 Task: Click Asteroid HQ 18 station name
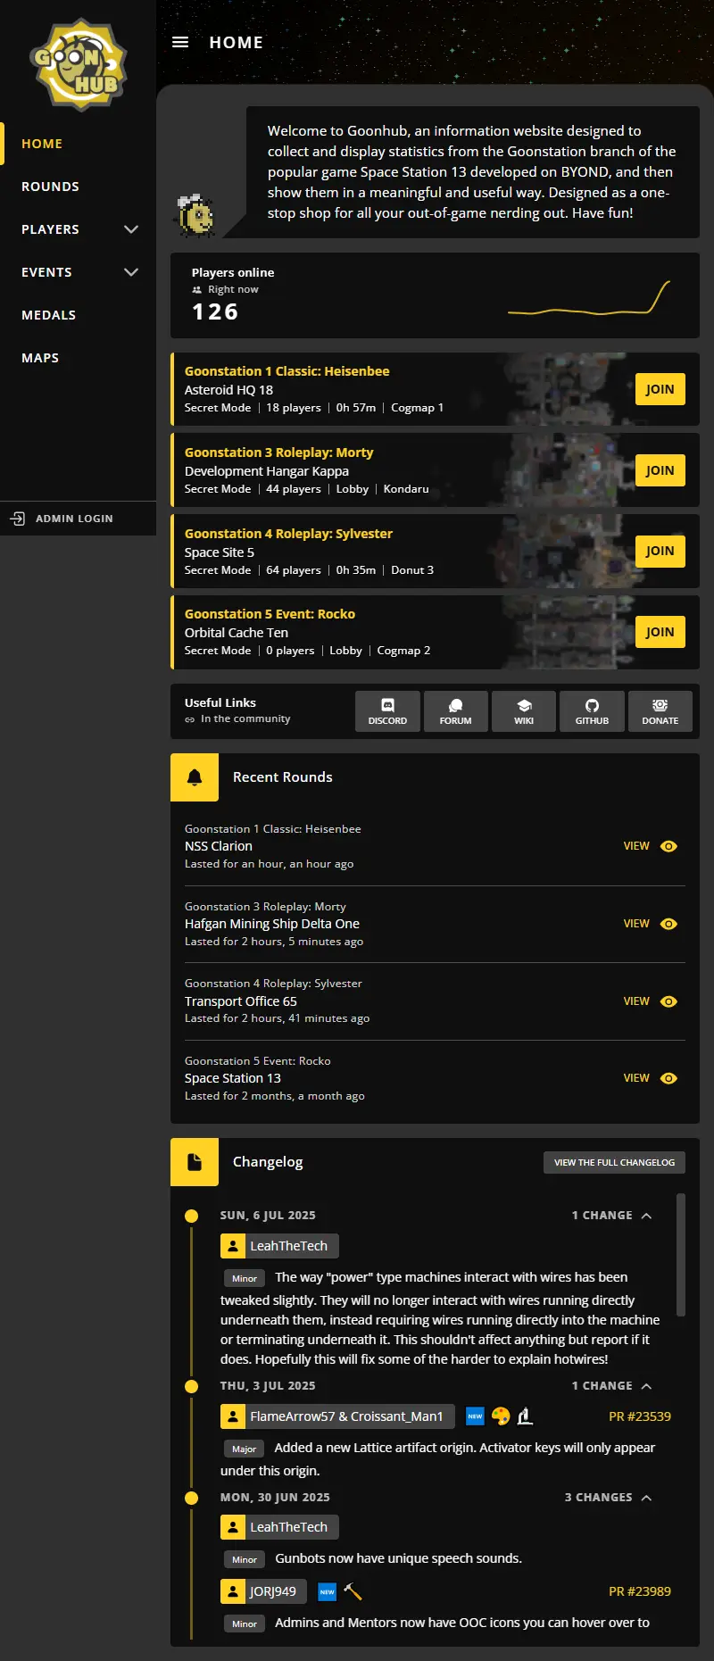click(x=228, y=390)
